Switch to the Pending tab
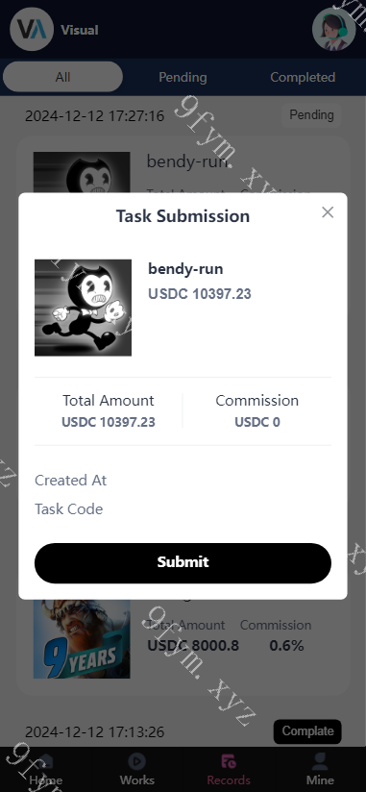 coord(183,77)
